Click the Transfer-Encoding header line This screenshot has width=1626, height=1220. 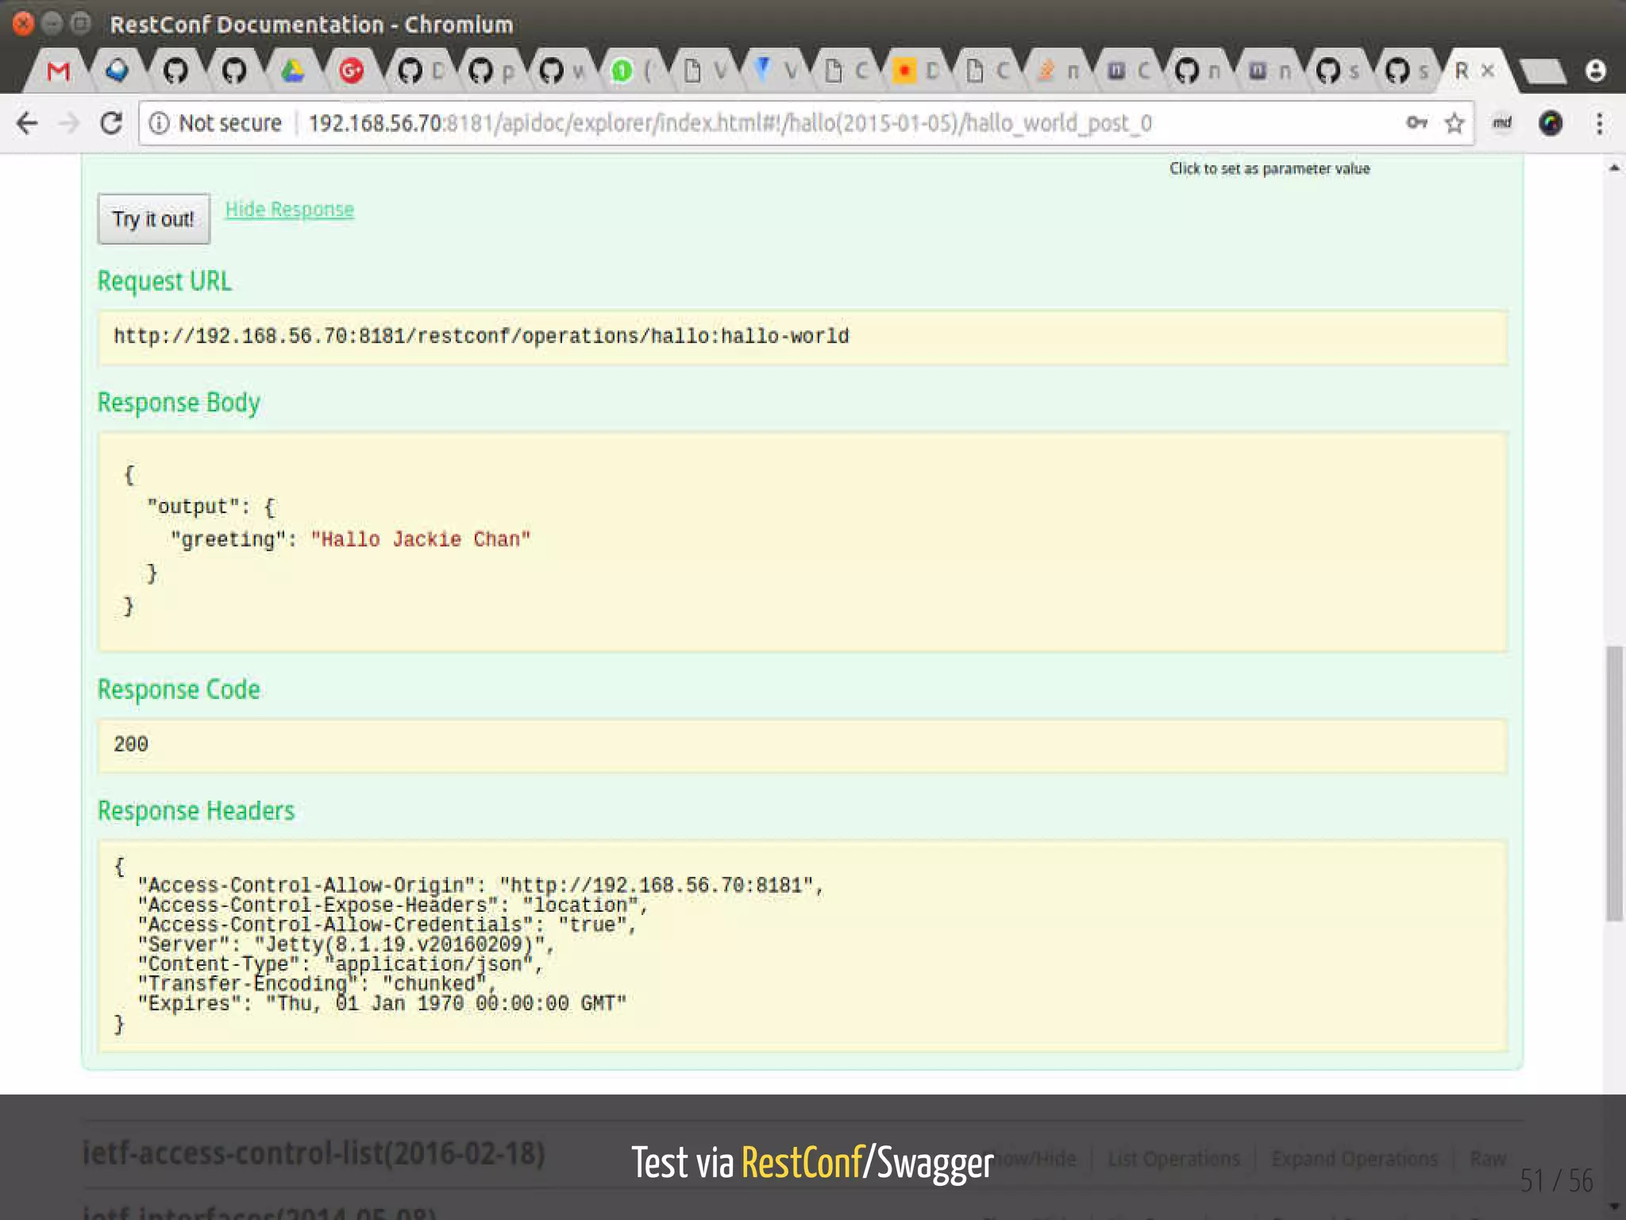coord(317,984)
